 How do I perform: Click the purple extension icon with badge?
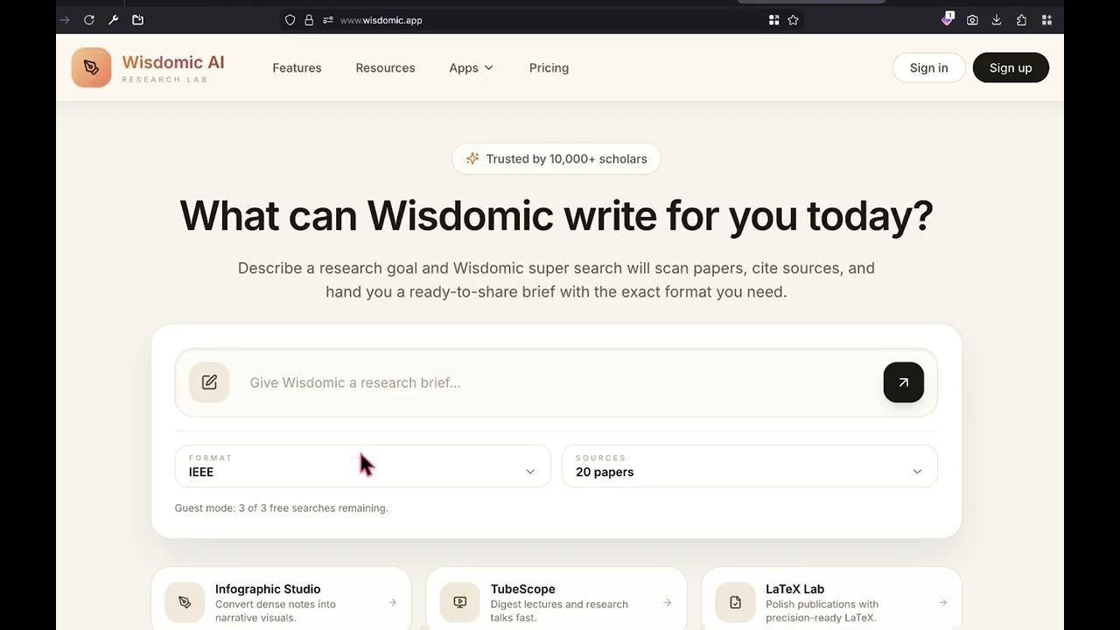click(x=948, y=18)
